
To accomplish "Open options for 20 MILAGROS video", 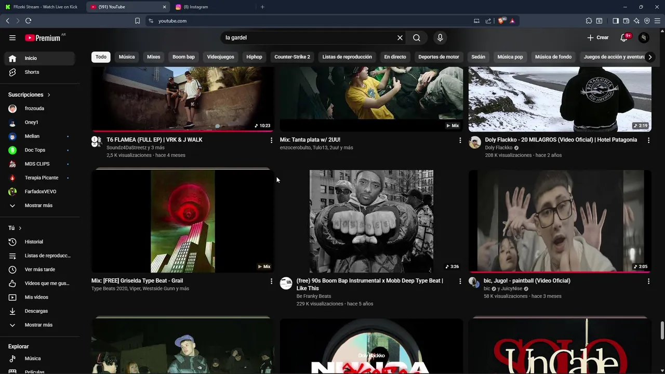I will tap(648, 140).
